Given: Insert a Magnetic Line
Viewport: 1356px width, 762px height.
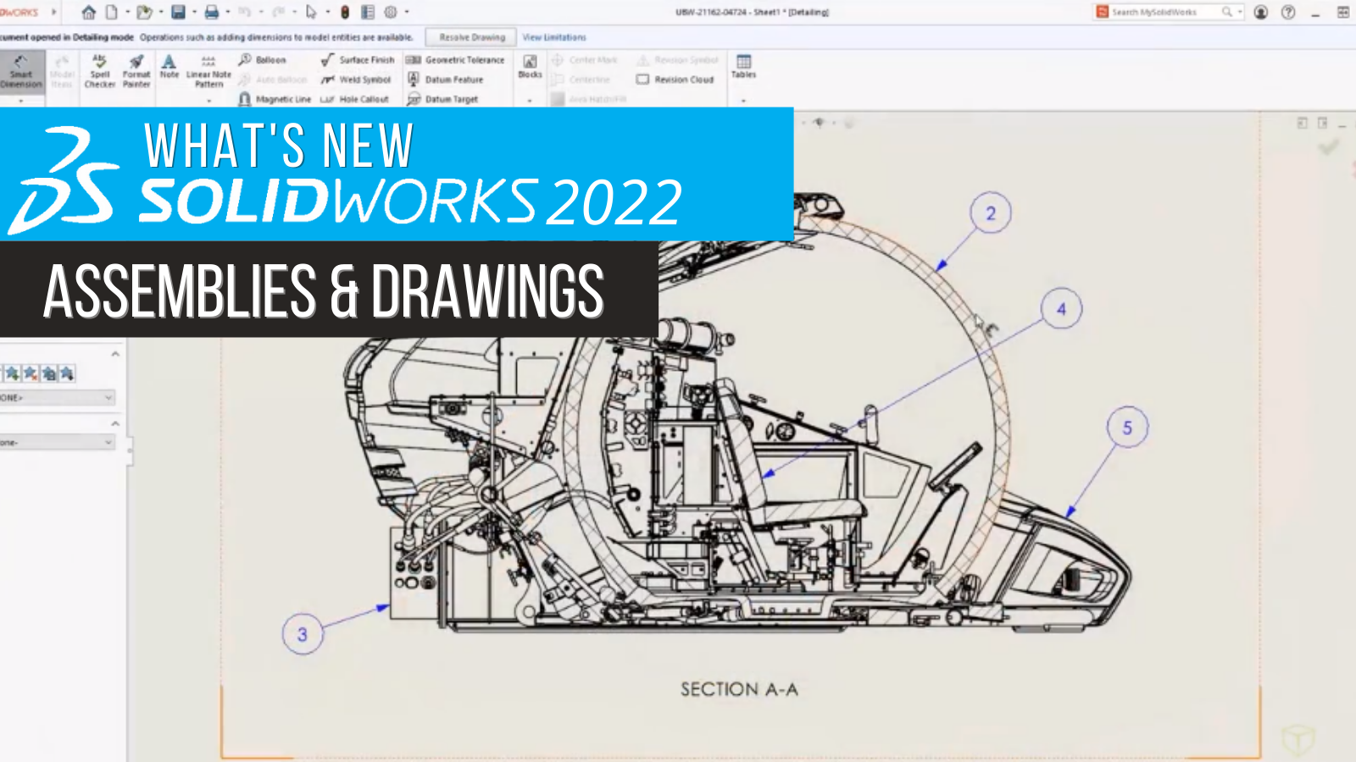Looking at the screenshot, I should point(275,99).
